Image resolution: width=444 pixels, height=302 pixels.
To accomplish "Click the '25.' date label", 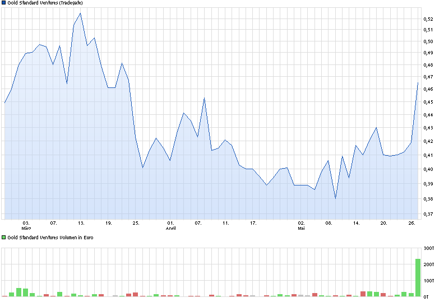I will pos(136,223).
